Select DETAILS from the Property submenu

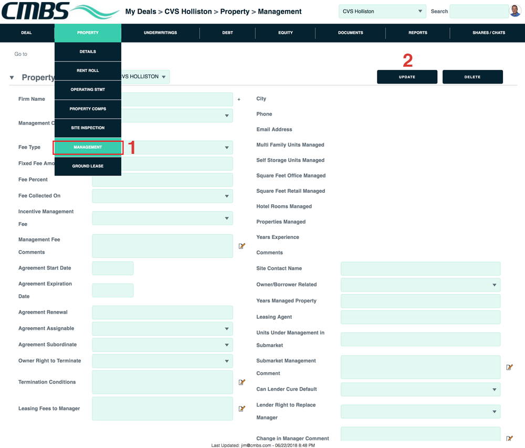tap(88, 51)
